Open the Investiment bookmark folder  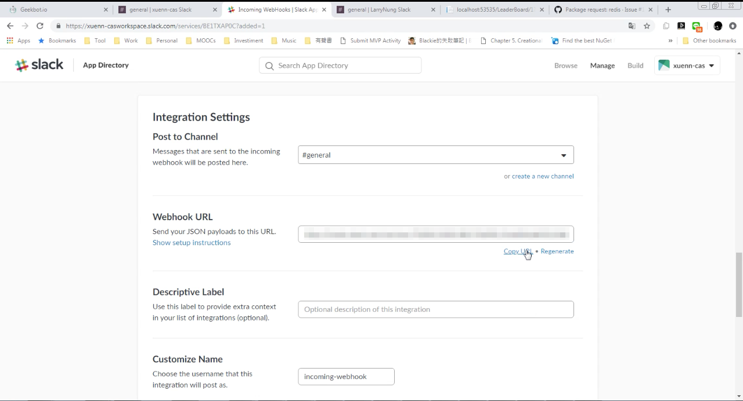[x=244, y=41]
